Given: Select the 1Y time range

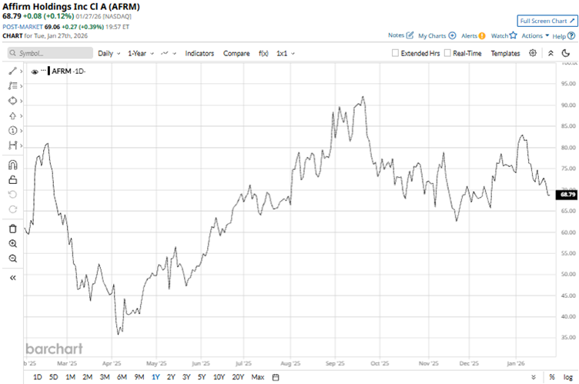Looking at the screenshot, I should [156, 377].
